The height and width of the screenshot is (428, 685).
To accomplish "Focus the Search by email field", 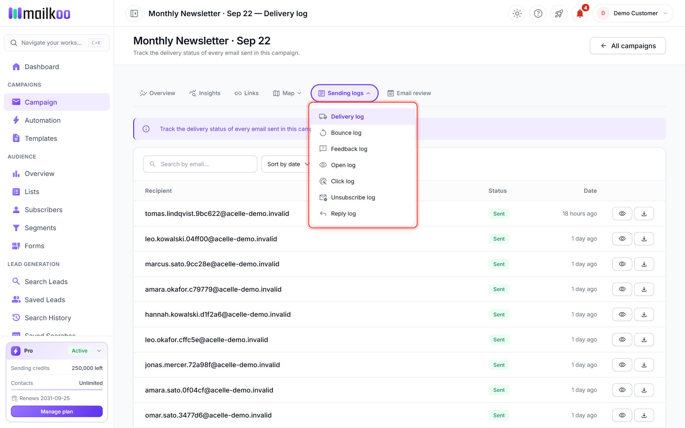I will pyautogui.click(x=200, y=164).
